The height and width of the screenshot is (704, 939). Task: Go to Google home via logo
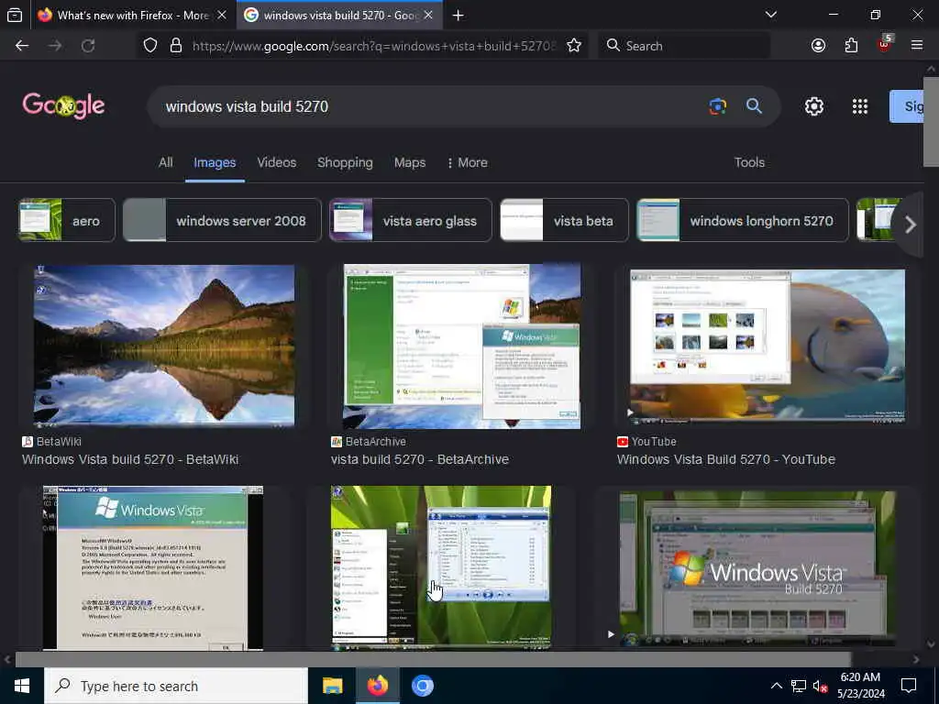pyautogui.click(x=63, y=106)
